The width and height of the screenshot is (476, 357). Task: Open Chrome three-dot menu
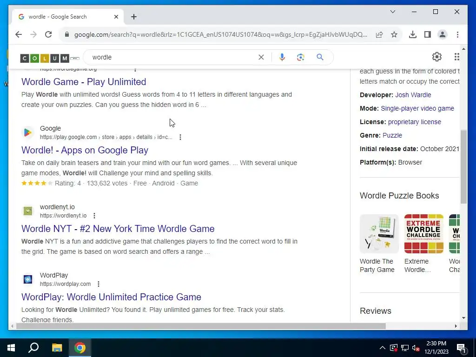pyautogui.click(x=457, y=34)
